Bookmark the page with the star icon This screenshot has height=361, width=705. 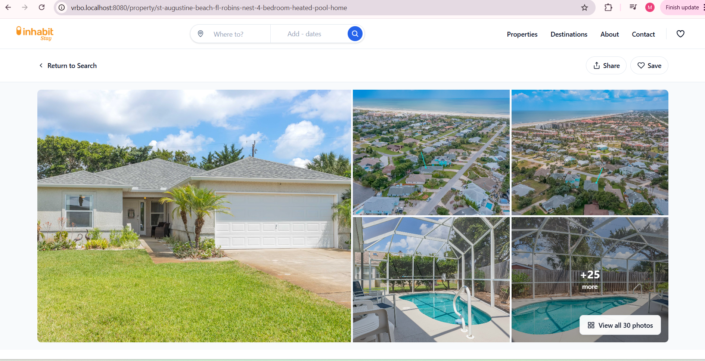click(x=585, y=7)
